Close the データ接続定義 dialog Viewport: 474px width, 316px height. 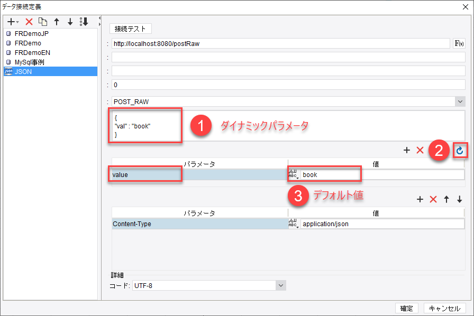466,7
